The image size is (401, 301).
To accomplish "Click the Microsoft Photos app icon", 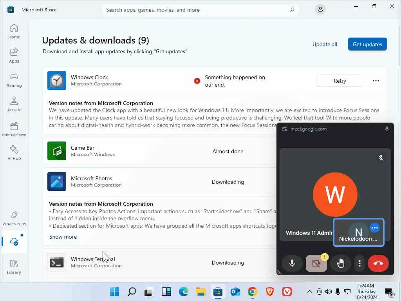I will 57,181.
